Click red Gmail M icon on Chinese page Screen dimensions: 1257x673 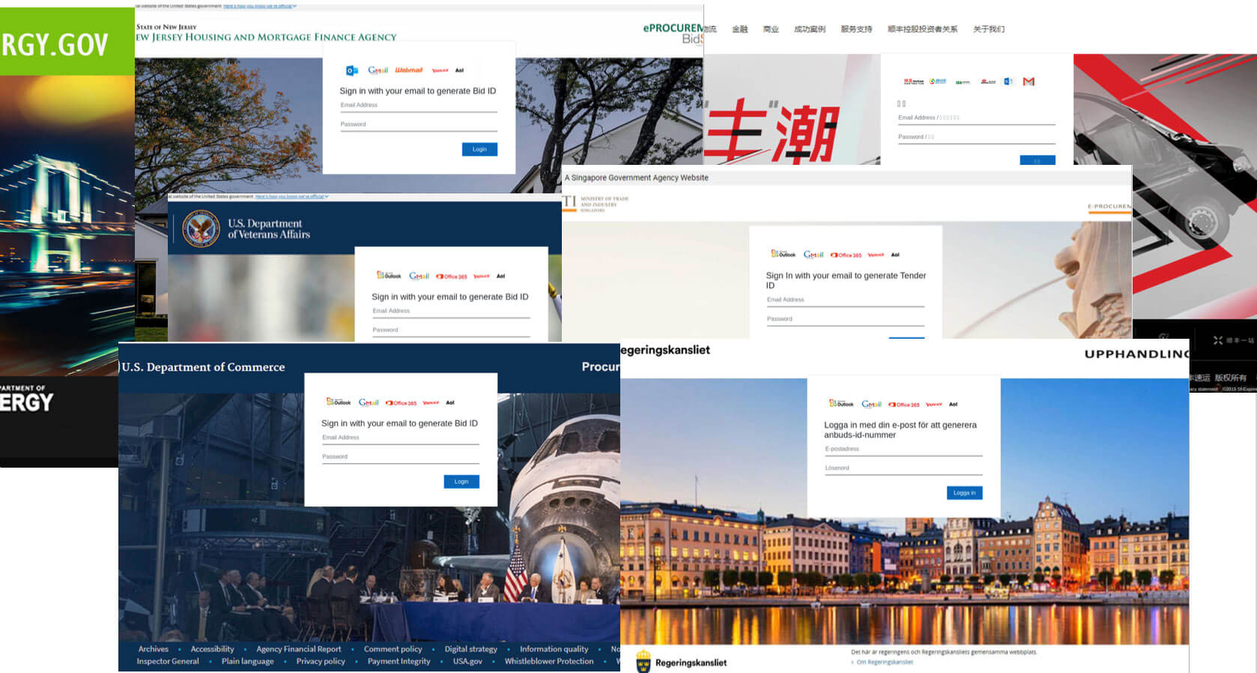[1029, 82]
